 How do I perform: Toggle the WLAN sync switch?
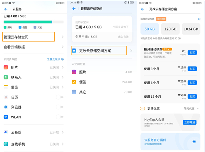pos(60,117)
